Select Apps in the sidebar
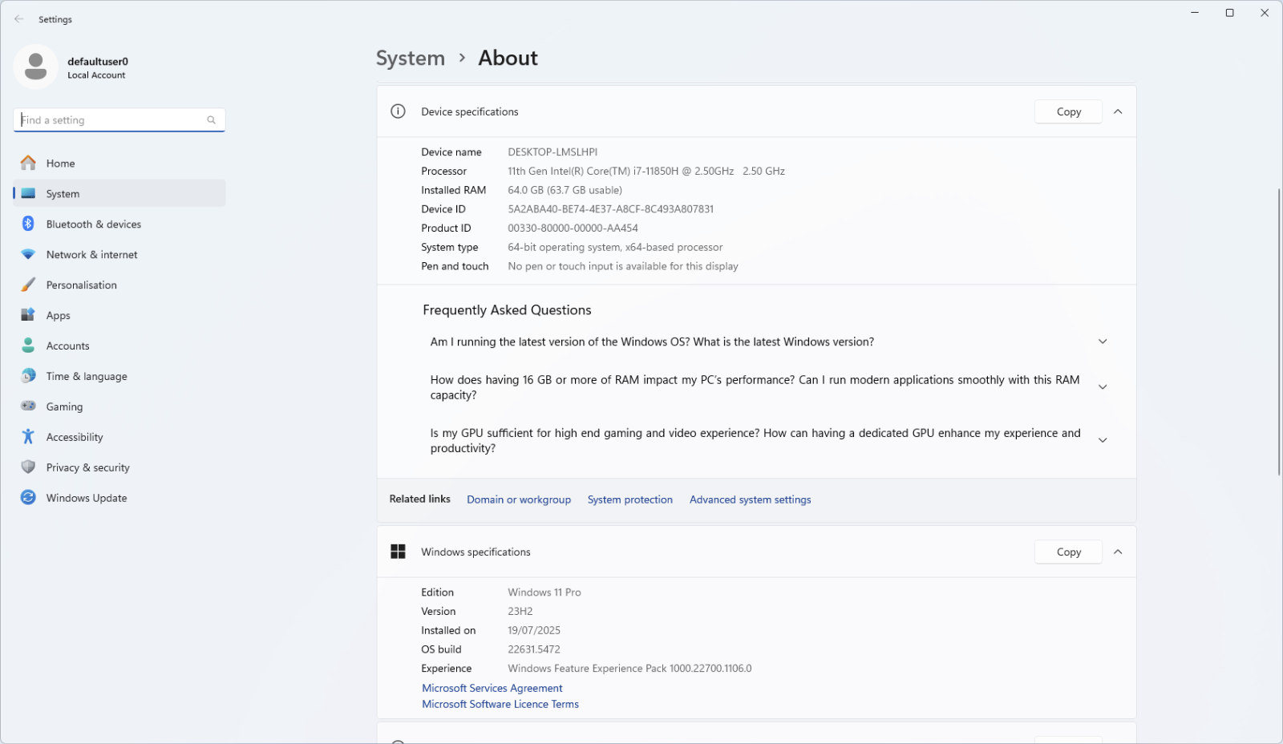1283x744 pixels. pos(119,315)
